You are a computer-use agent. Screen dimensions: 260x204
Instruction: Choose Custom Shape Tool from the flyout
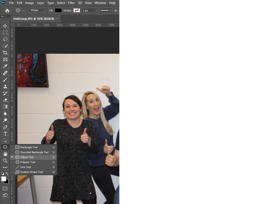point(33,172)
